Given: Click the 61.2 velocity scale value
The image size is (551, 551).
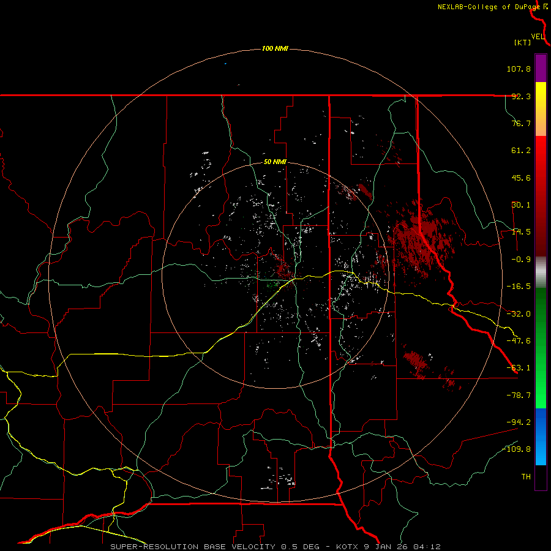Looking at the screenshot, I should (521, 151).
